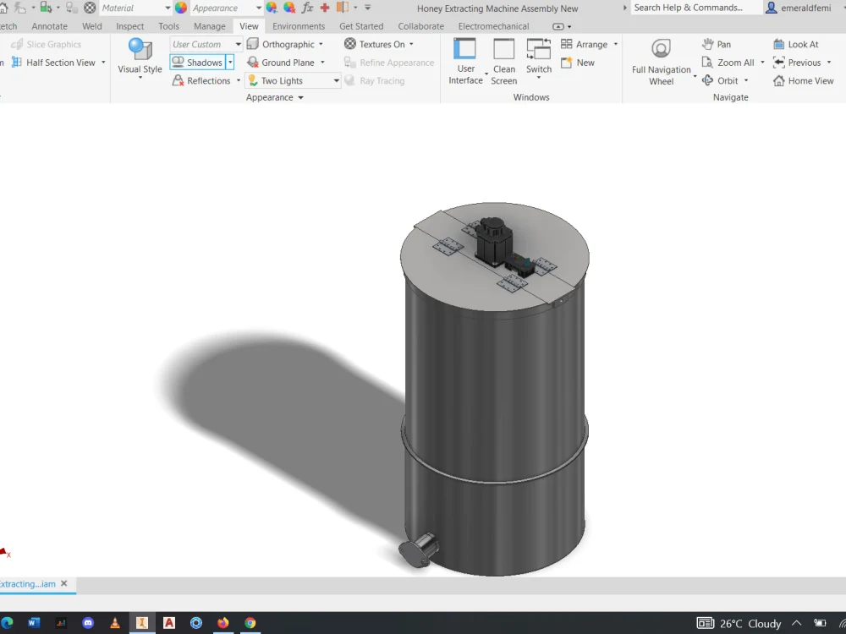Activate the Orbit tool
Image resolution: width=846 pixels, height=634 pixels.
[725, 80]
